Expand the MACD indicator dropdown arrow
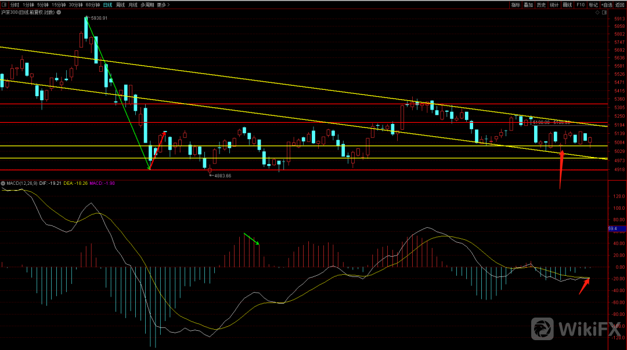The image size is (627, 350). [3, 183]
